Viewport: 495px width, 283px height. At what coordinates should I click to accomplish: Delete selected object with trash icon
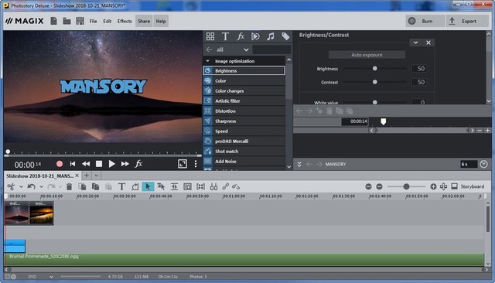[x=69, y=186]
